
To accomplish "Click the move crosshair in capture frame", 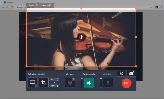I will 81,37.
